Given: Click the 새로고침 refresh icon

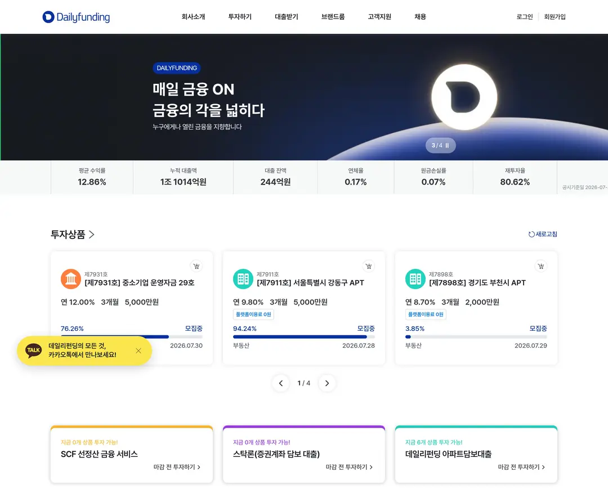Looking at the screenshot, I should coord(531,234).
